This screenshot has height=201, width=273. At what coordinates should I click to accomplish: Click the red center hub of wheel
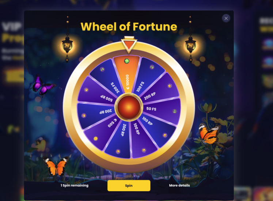pos(129,107)
